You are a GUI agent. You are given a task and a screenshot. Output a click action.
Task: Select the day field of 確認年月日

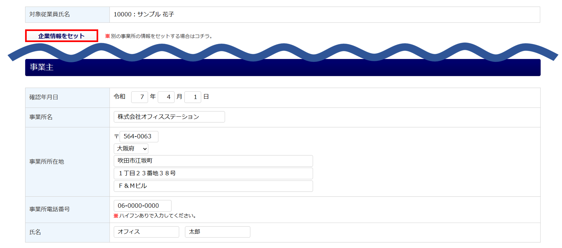coord(193,97)
